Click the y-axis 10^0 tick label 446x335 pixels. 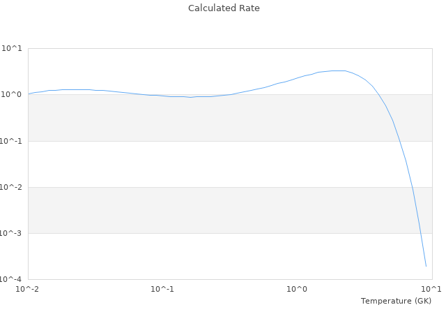13,95
